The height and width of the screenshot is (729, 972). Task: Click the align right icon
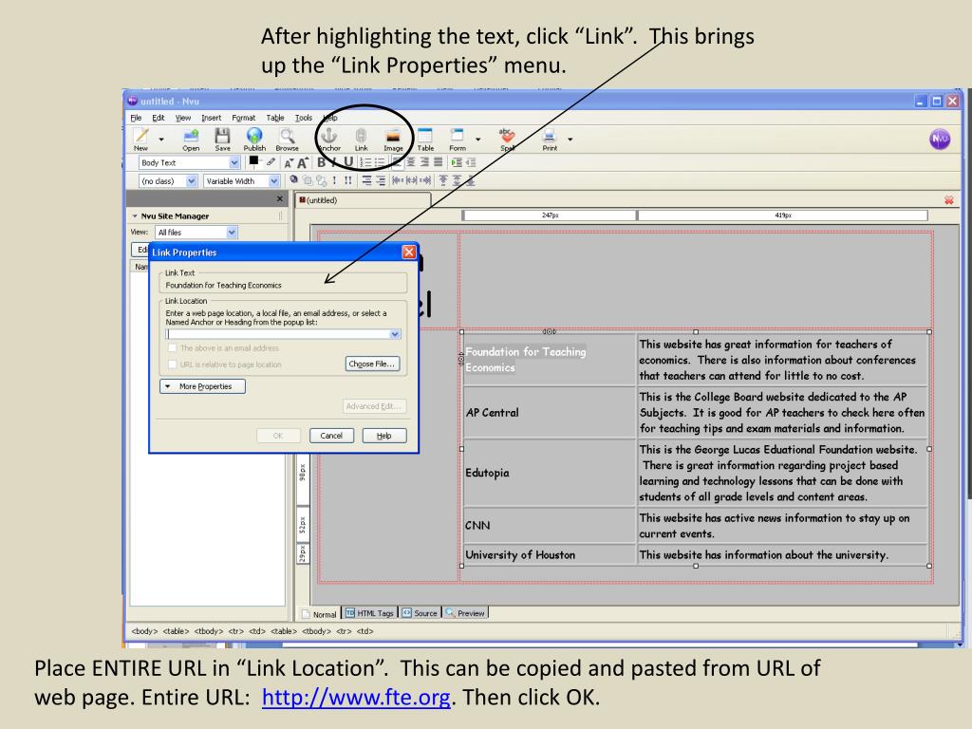click(424, 162)
